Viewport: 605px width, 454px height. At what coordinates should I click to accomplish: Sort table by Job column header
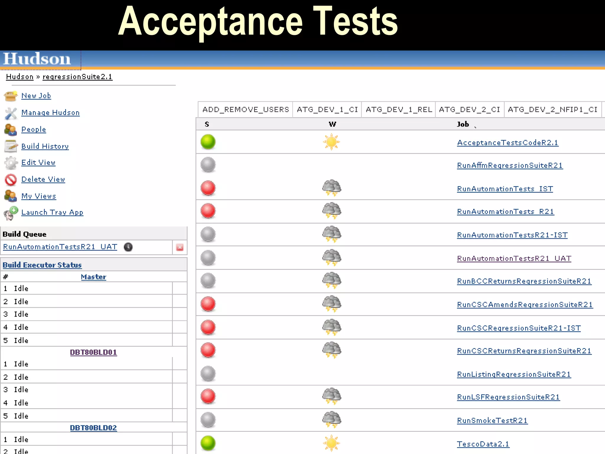click(x=463, y=124)
